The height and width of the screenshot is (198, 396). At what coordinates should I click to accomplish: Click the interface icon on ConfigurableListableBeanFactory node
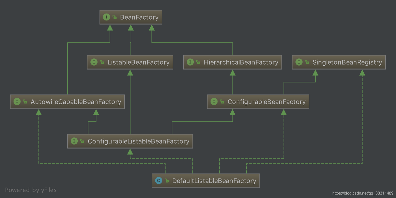pos(74,141)
